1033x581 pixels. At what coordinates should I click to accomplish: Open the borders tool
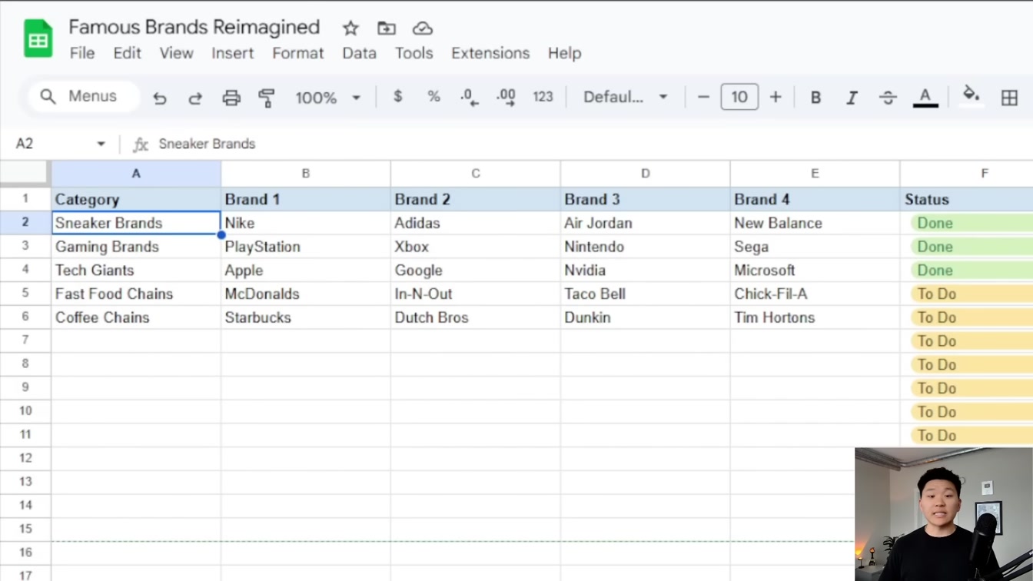tap(1009, 98)
